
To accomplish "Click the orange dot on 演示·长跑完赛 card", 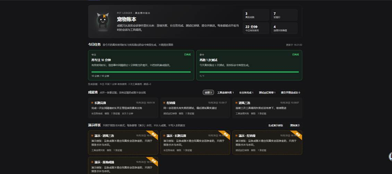I will [x=164, y=135].
